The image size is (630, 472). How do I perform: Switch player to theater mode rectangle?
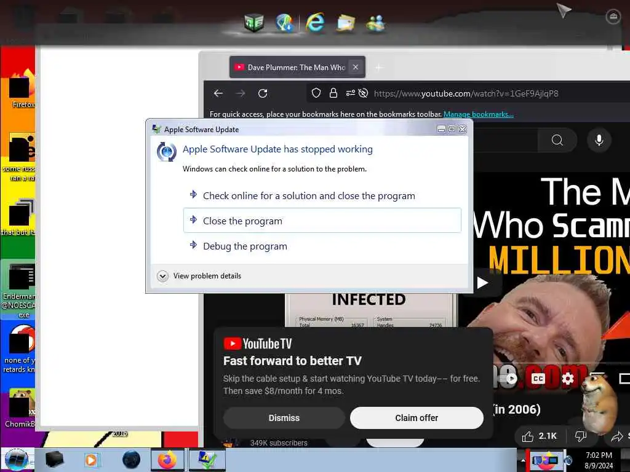tap(625, 378)
